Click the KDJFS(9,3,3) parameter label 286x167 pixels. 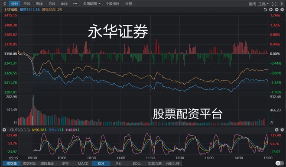pyautogui.click(x=19, y=130)
